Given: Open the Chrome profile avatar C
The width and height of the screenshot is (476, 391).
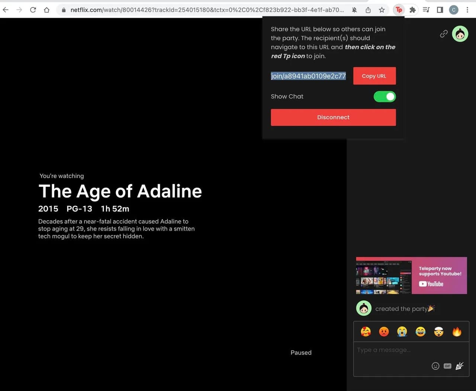Looking at the screenshot, I should click(453, 10).
